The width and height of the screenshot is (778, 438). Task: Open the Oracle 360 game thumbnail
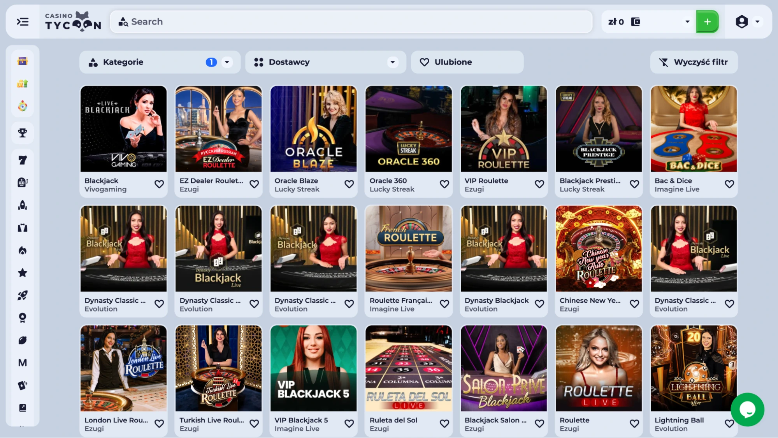coord(409,129)
